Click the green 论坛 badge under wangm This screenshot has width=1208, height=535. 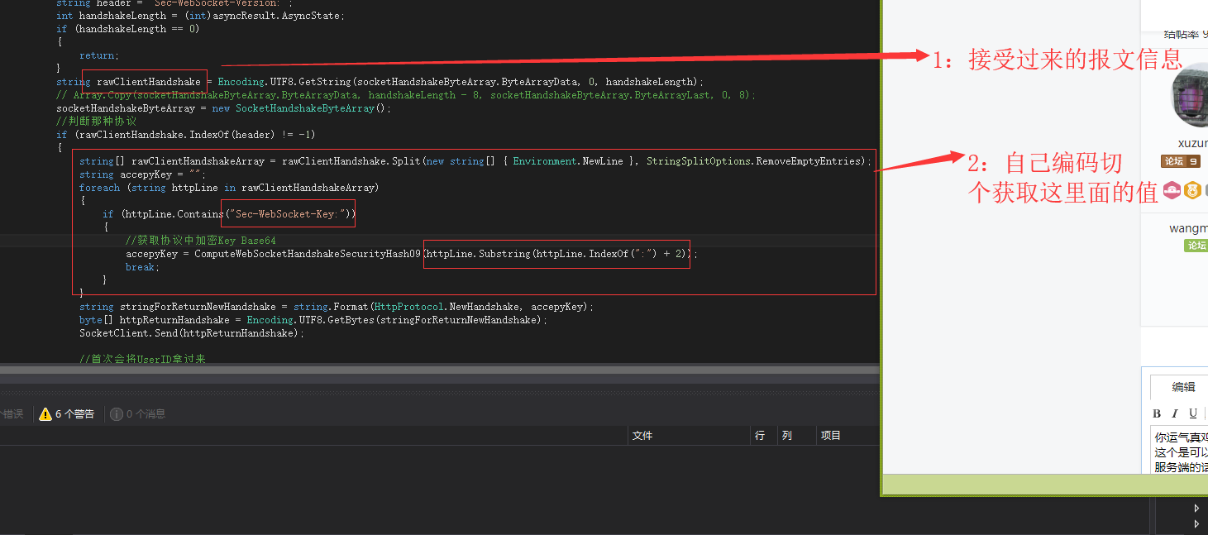(x=1196, y=246)
